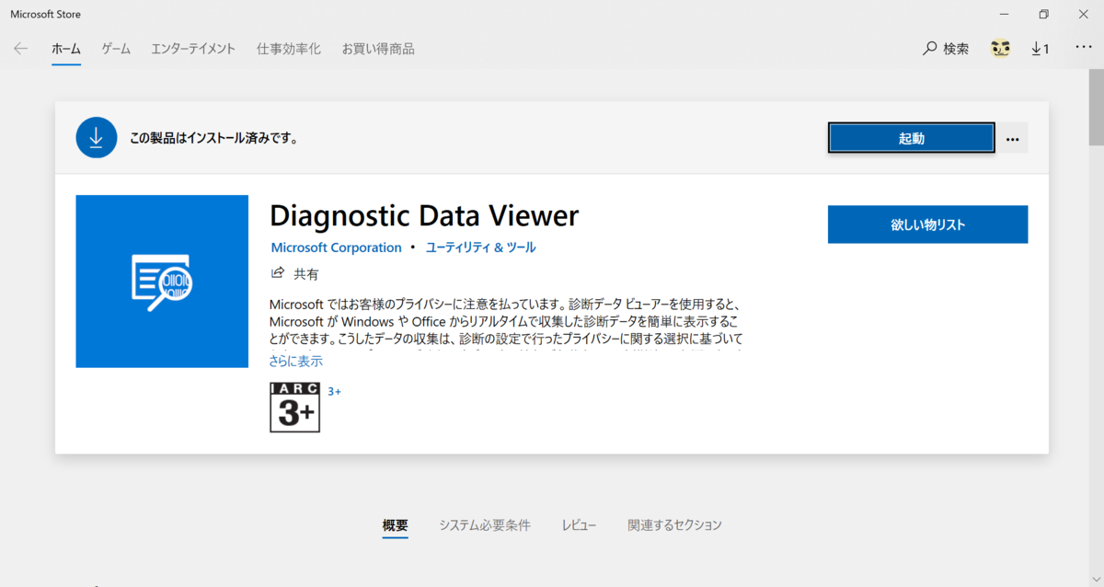Screen dimensions: 1104x587
Task: Open the top-right more options ellipsis
Action: (x=1084, y=49)
